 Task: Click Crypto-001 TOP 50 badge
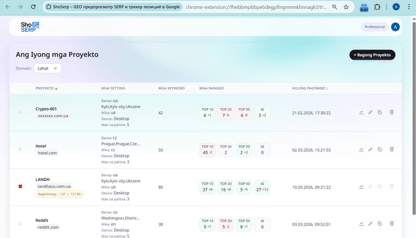click(x=244, y=113)
